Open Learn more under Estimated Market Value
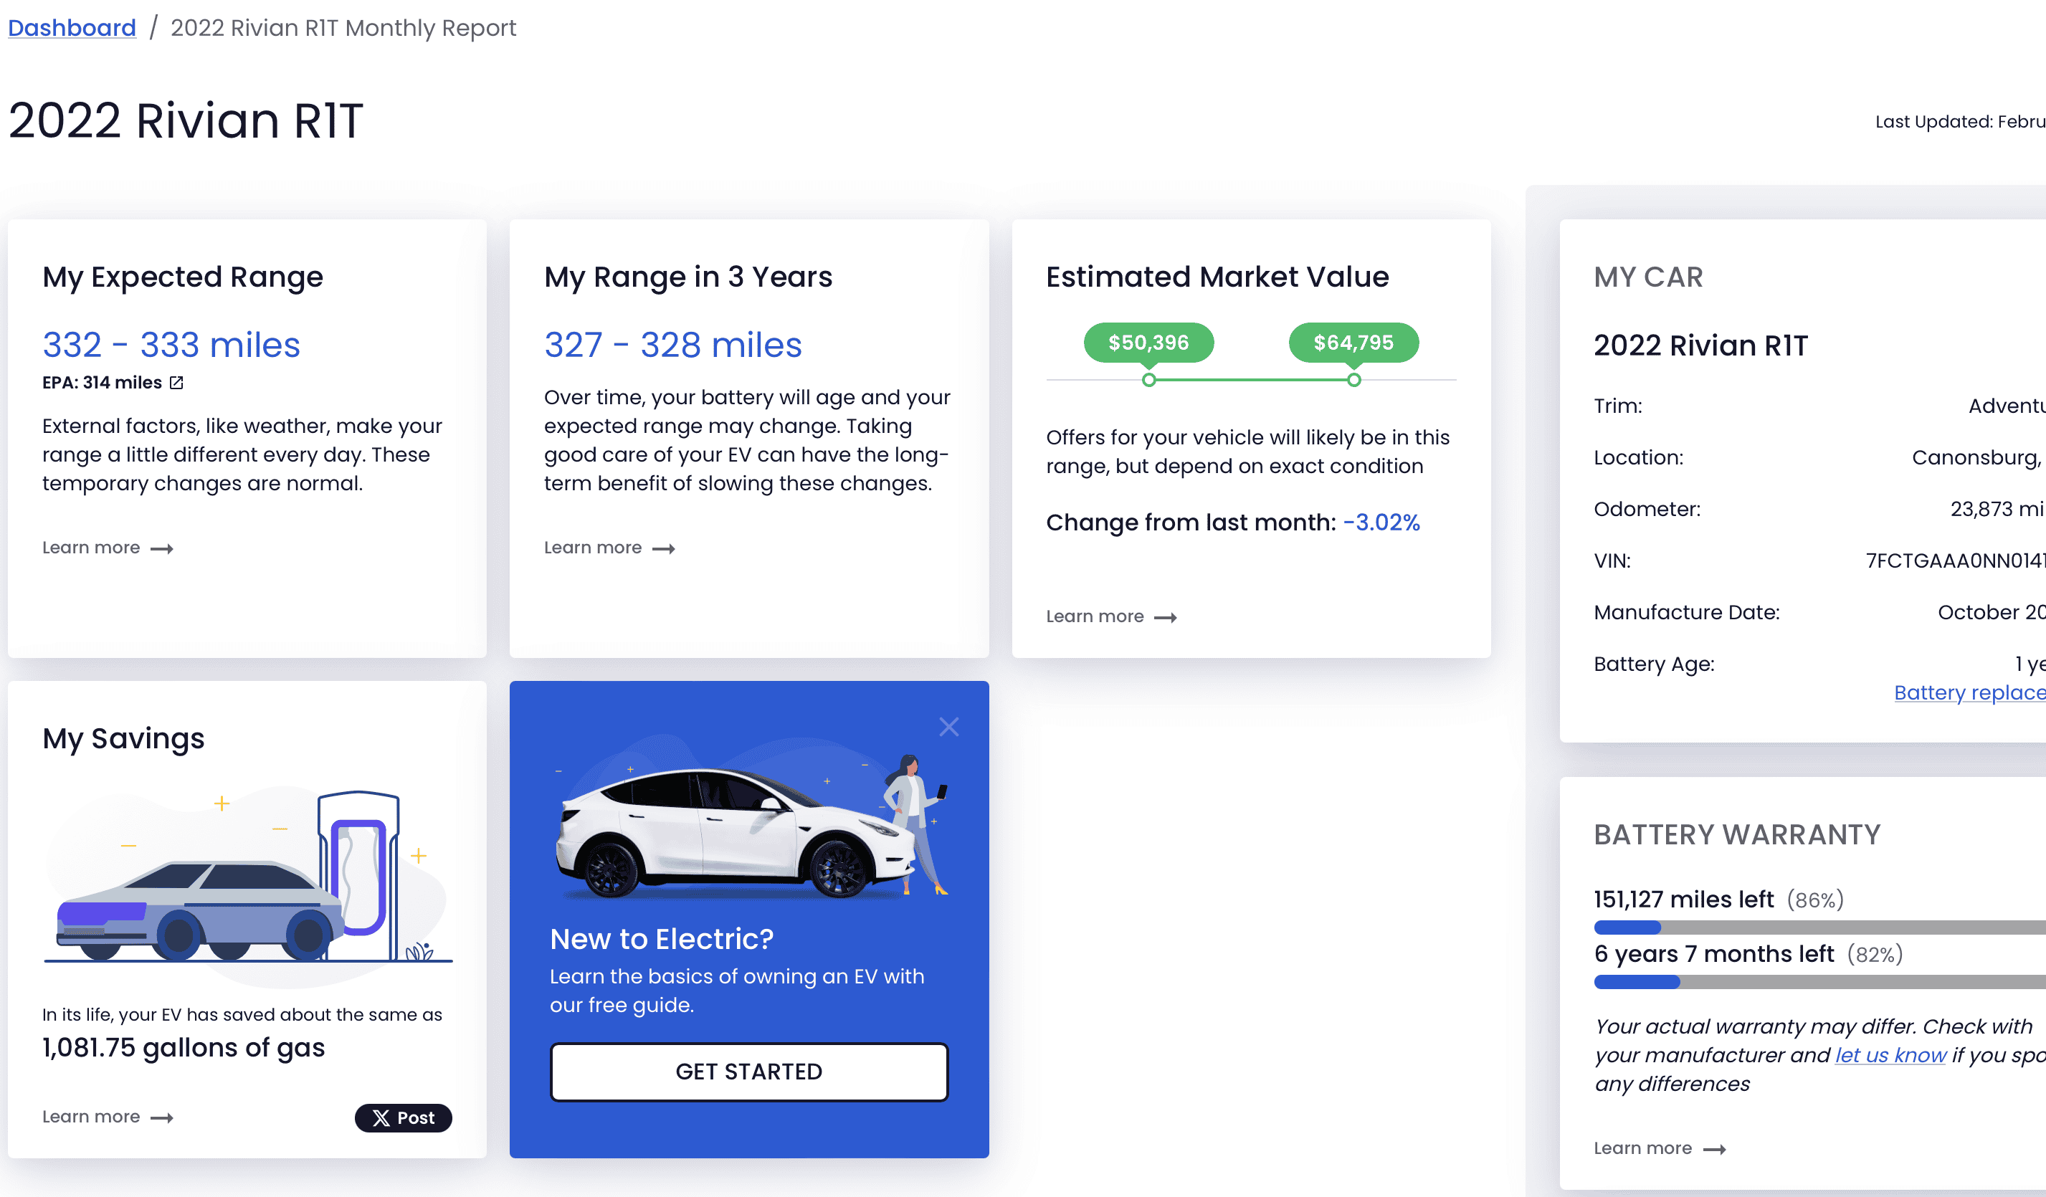 click(1111, 616)
